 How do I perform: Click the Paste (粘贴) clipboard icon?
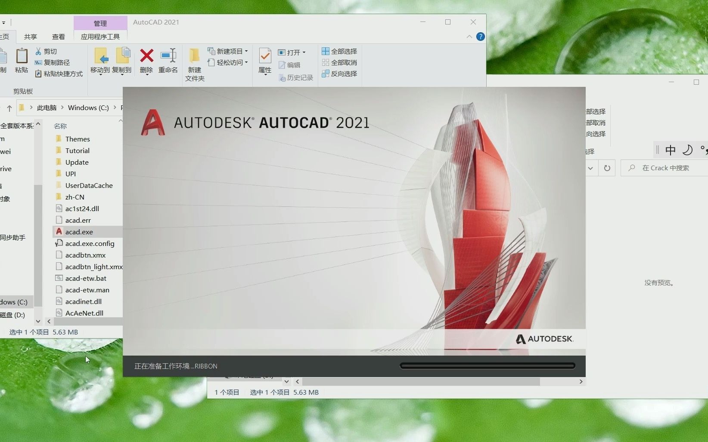click(22, 56)
